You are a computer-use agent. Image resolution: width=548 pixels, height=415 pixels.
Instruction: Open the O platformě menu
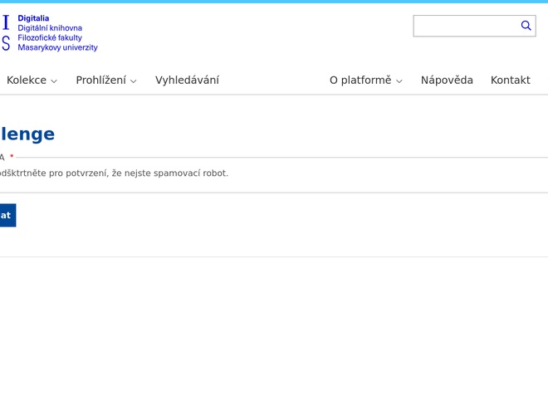click(360, 81)
